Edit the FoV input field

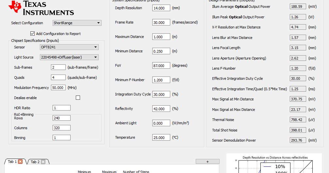pos(161,65)
